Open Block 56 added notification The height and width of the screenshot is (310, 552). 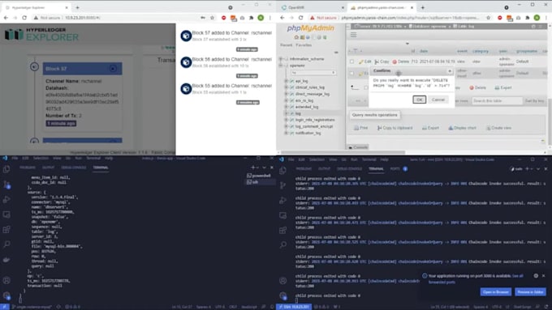pyautogui.click(x=226, y=62)
